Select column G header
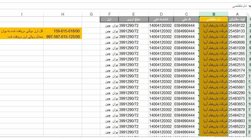Viewport: 251px width, 138px height. tap(91, 14)
